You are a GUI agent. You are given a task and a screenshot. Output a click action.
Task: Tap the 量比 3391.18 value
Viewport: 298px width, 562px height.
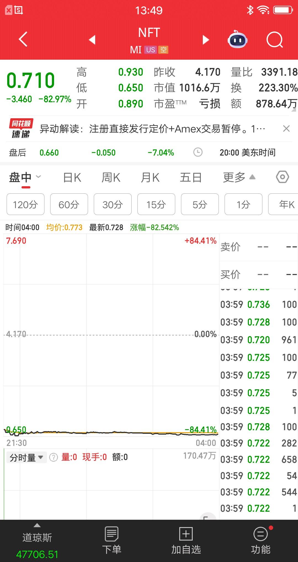pyautogui.click(x=279, y=72)
